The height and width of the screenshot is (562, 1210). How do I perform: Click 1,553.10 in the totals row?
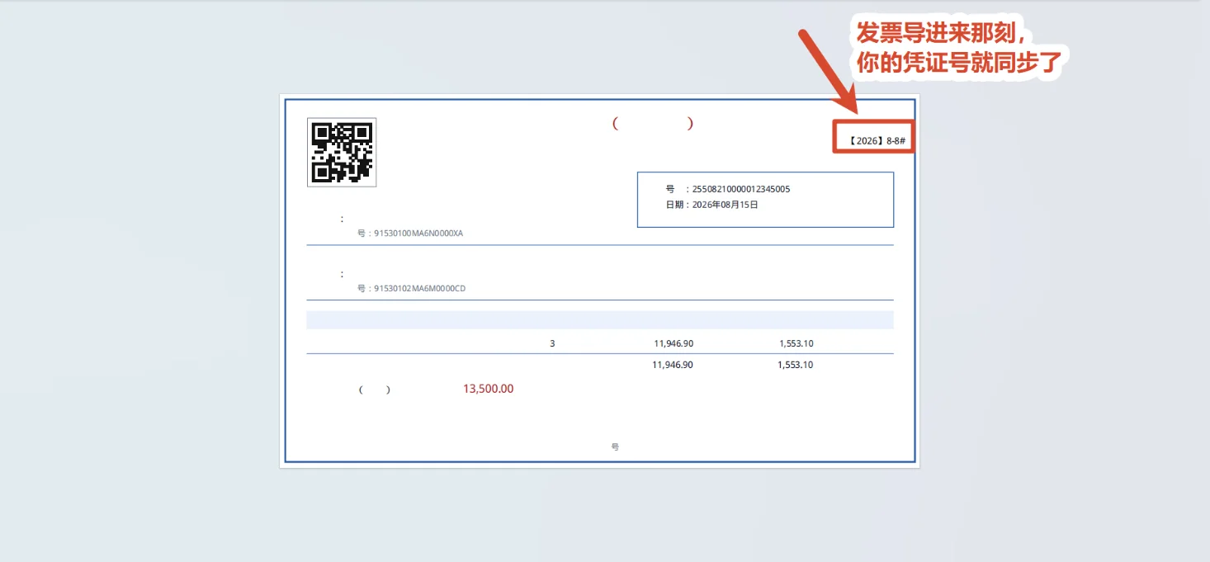click(x=795, y=365)
